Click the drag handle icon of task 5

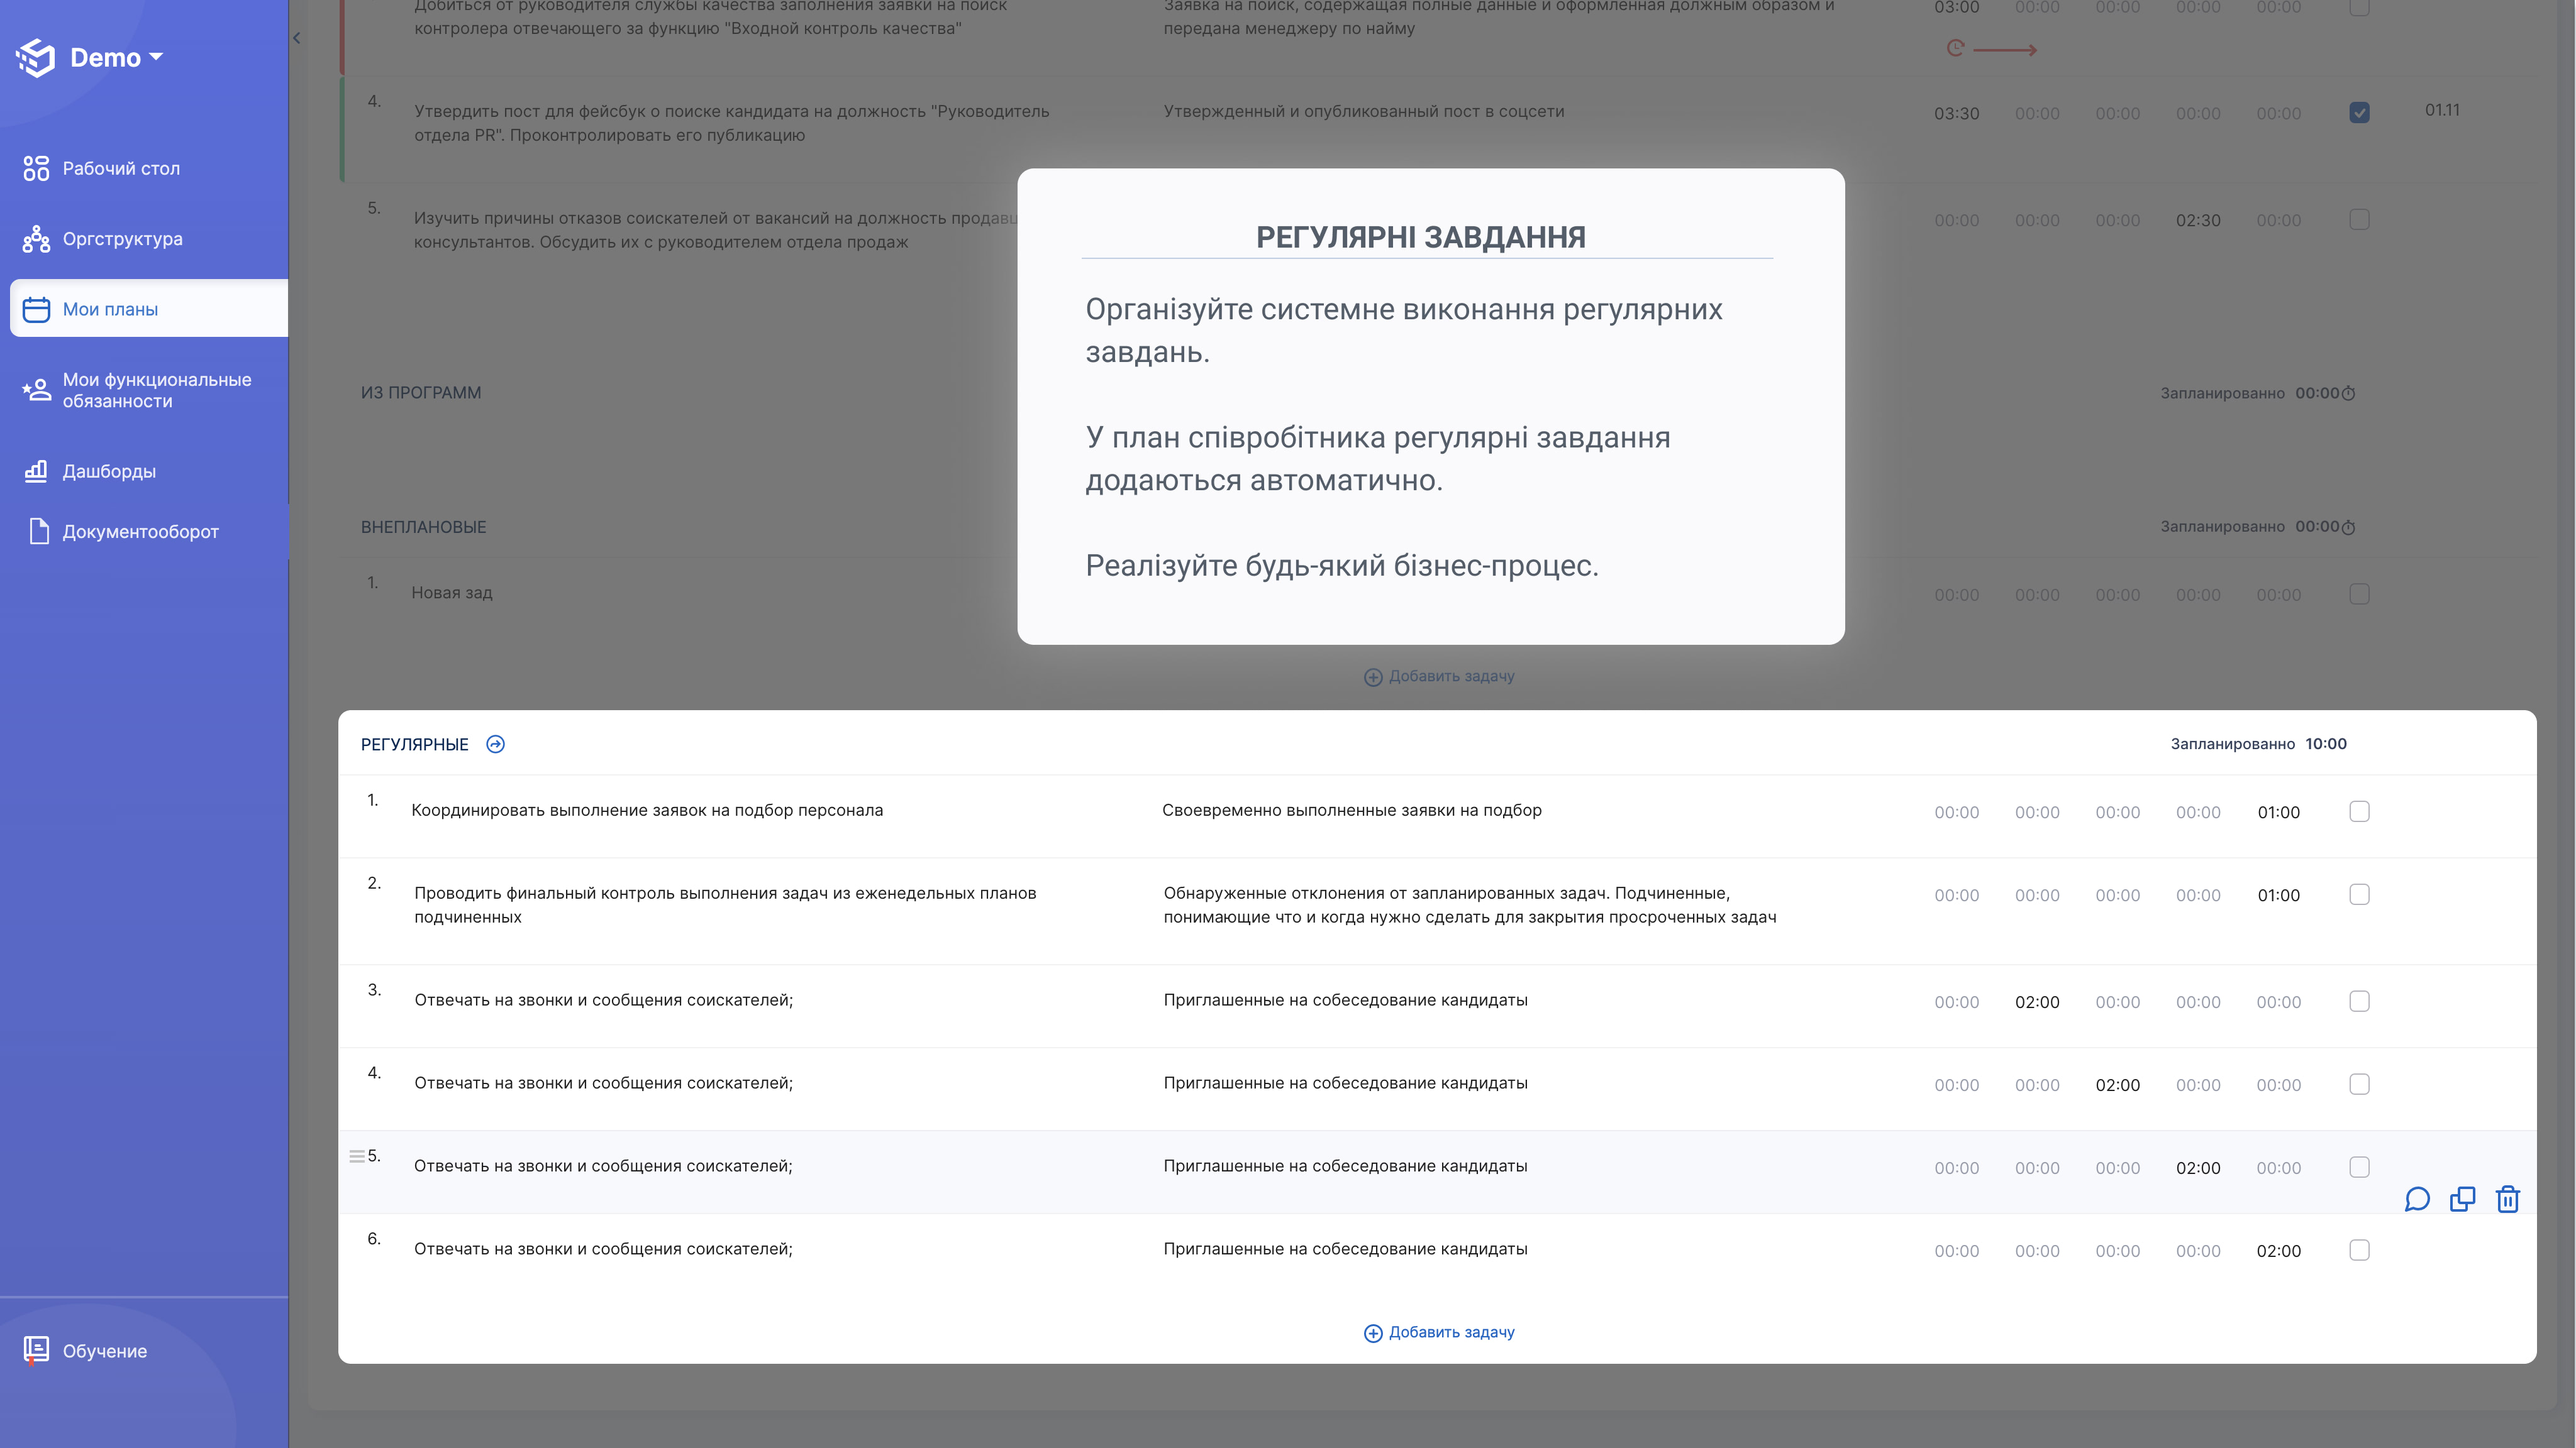tap(356, 1156)
